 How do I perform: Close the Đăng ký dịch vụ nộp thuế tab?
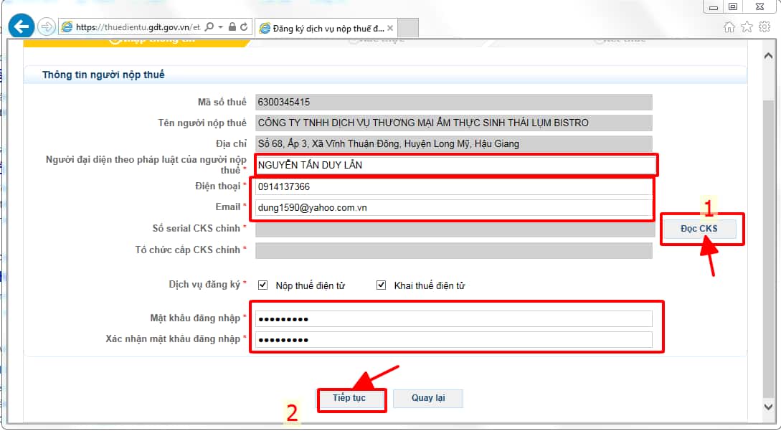click(390, 29)
